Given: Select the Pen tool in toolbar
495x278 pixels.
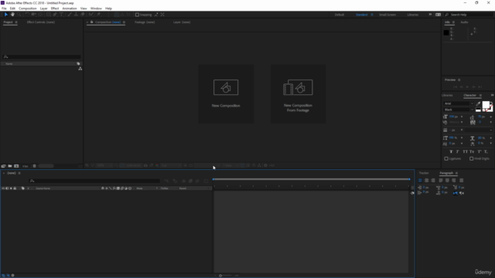Looking at the screenshot, I should click(55, 15).
